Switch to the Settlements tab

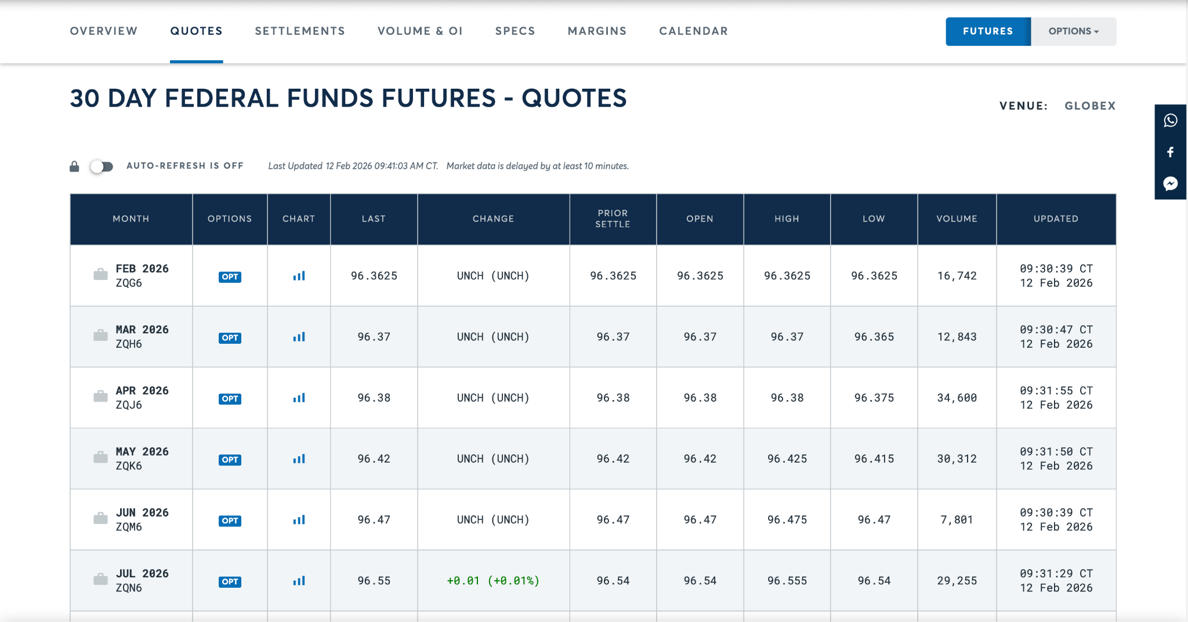click(299, 31)
